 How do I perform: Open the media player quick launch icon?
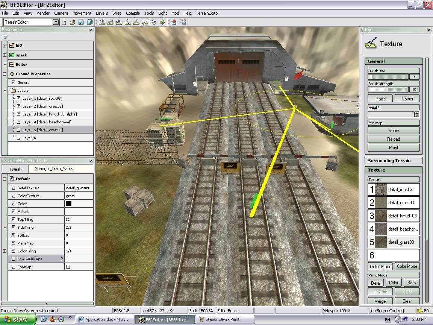[61, 319]
